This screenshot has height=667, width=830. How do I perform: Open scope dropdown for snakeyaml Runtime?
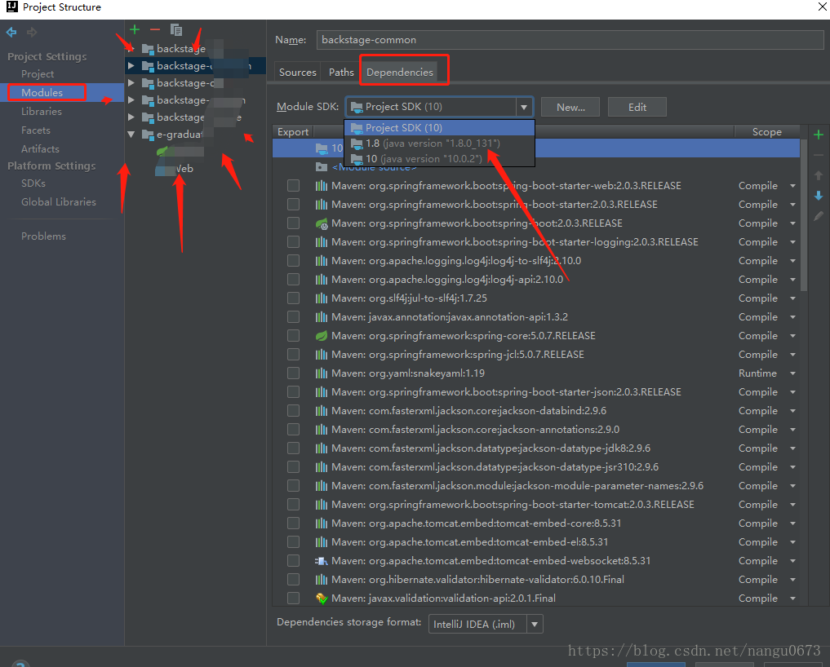(x=792, y=373)
